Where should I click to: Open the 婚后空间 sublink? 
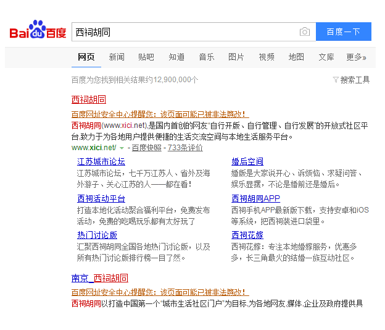[x=247, y=161]
